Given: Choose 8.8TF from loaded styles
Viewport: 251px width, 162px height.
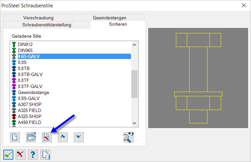Looking at the screenshot, I should pyautogui.click(x=24, y=80).
